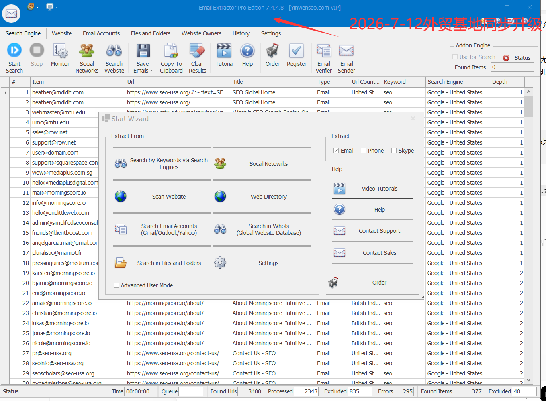Click the Found Items field in Addon Engine
This screenshot has height=401, width=546.
coord(512,67)
